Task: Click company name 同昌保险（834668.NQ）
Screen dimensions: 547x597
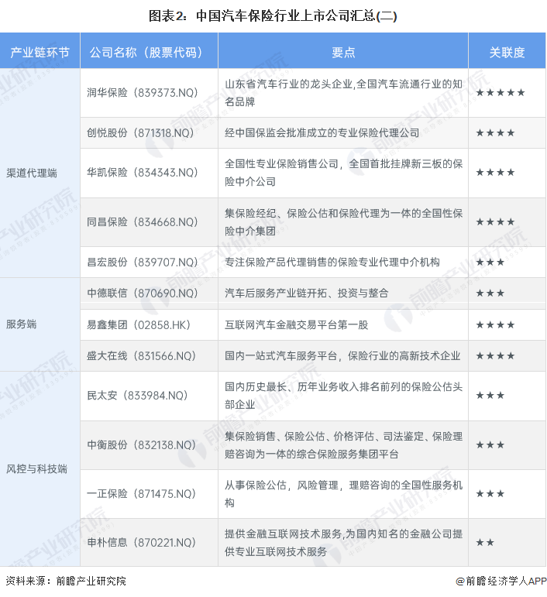Action: tap(143, 222)
